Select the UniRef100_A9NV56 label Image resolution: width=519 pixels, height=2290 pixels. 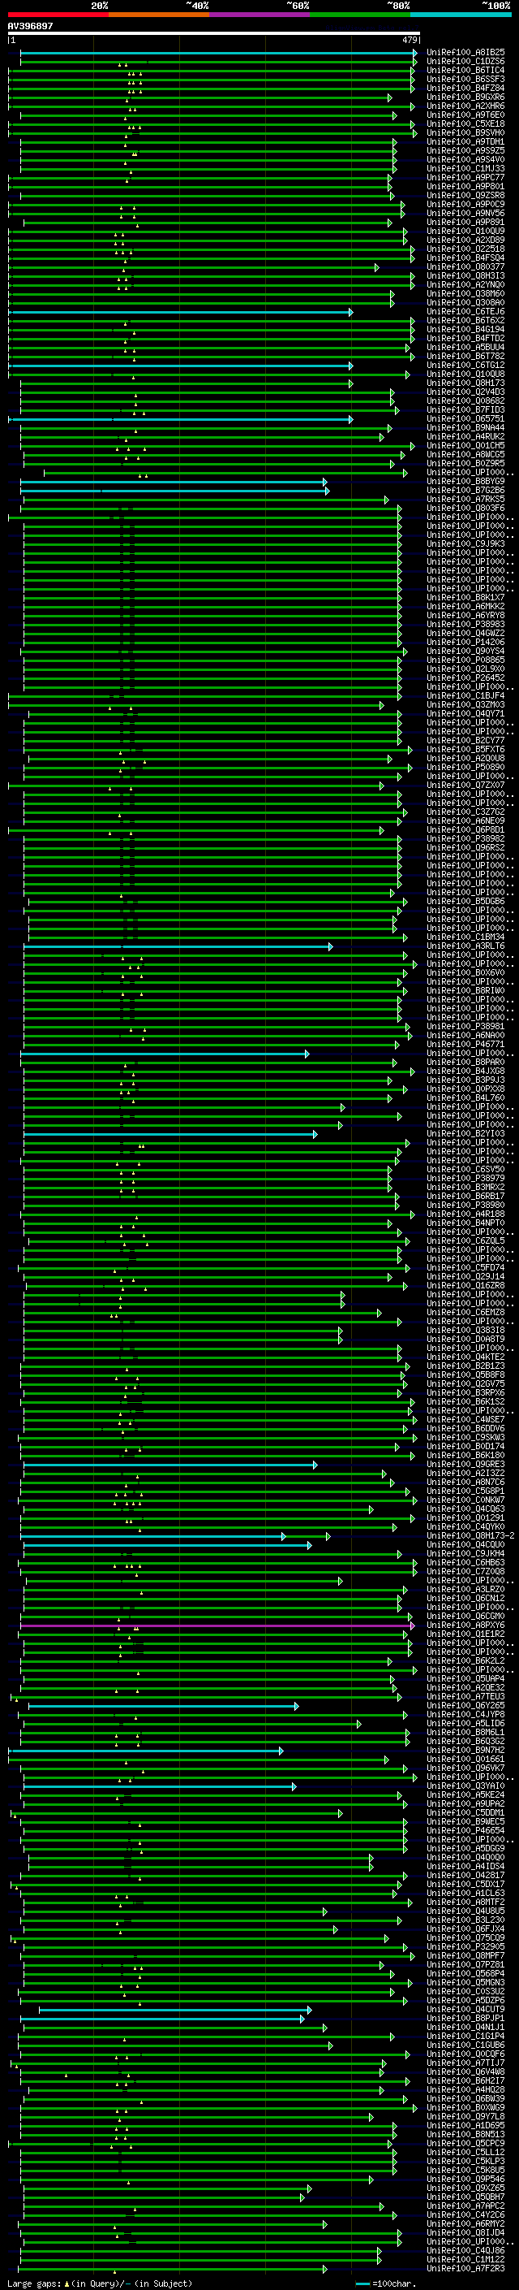(465, 214)
